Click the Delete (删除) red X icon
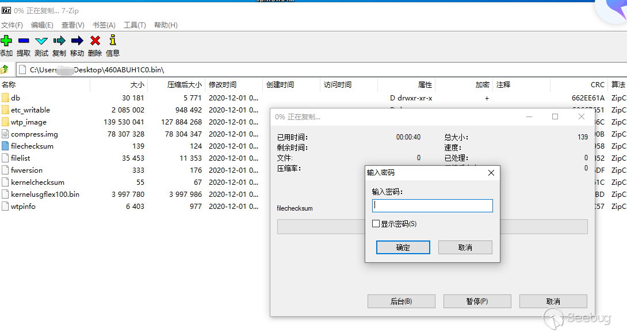The height and width of the screenshot is (334, 627). pyautogui.click(x=95, y=41)
